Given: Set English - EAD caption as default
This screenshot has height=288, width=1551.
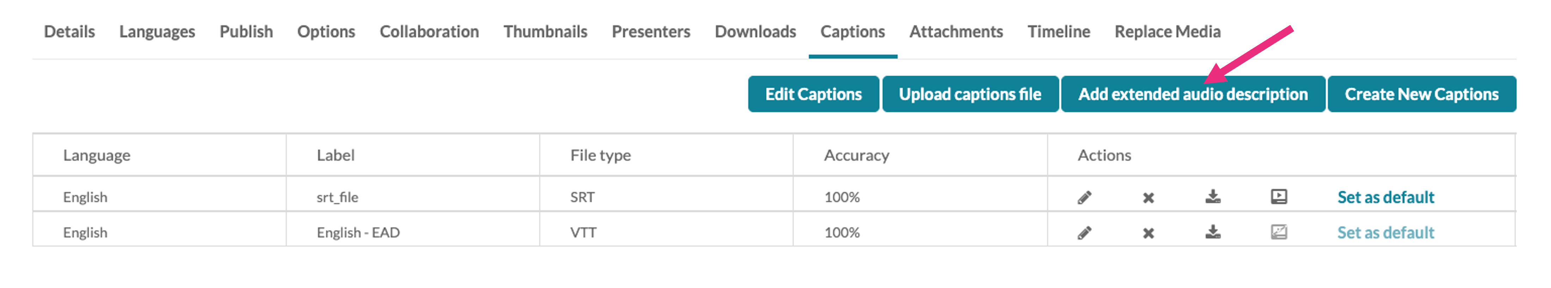Looking at the screenshot, I should tap(1385, 233).
